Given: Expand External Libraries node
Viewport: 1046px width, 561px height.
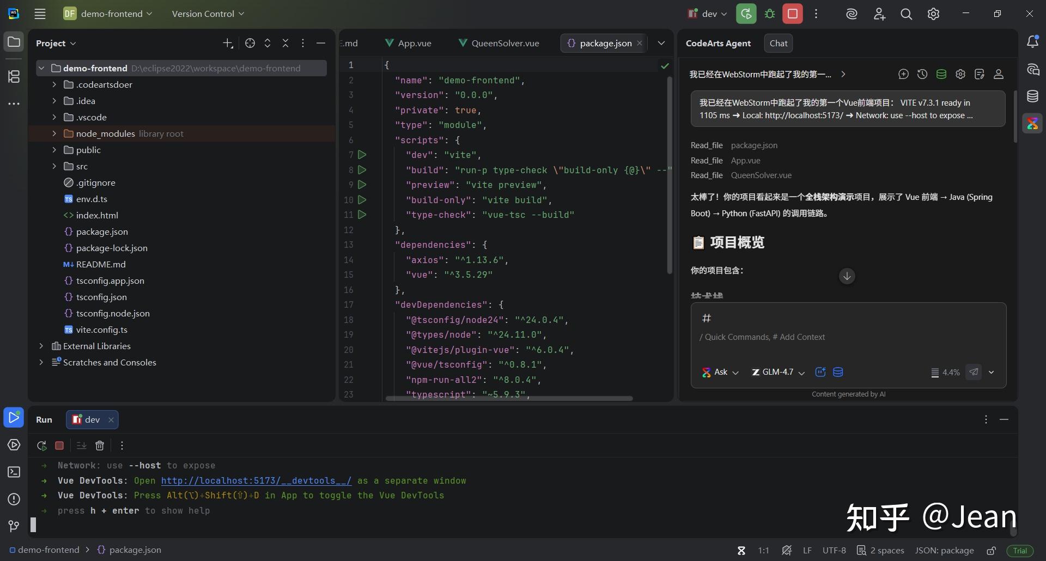Looking at the screenshot, I should point(41,346).
